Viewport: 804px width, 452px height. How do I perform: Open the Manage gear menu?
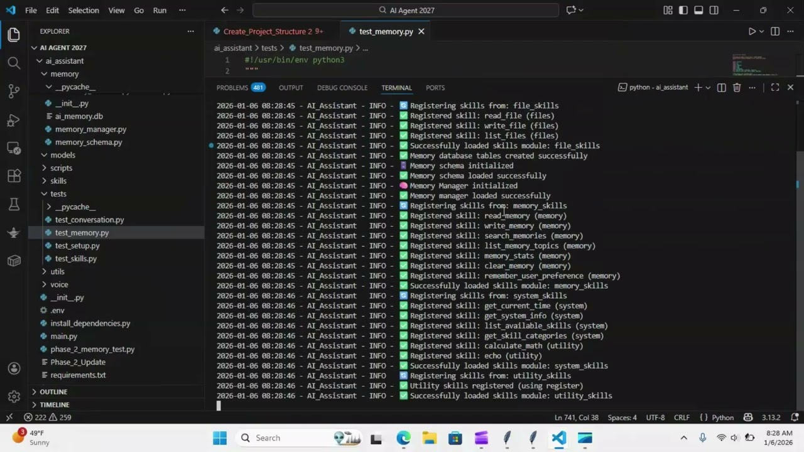point(14,397)
